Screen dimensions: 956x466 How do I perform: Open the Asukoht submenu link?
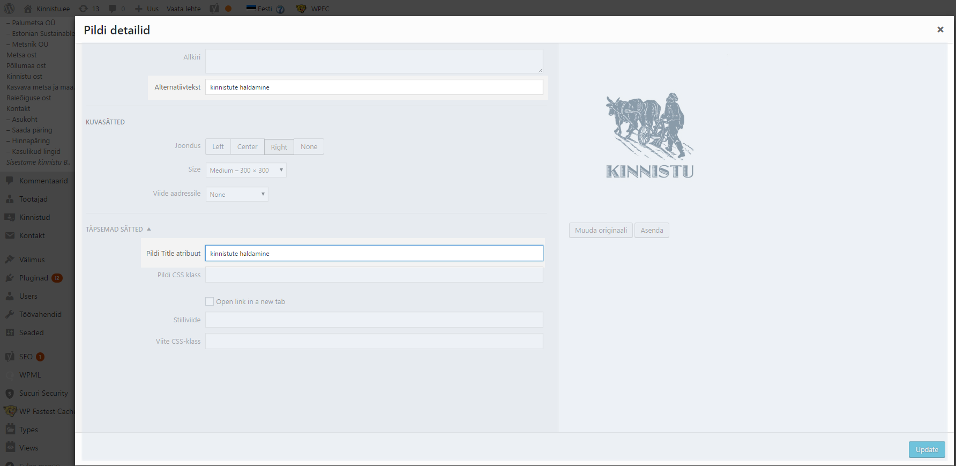pos(22,119)
